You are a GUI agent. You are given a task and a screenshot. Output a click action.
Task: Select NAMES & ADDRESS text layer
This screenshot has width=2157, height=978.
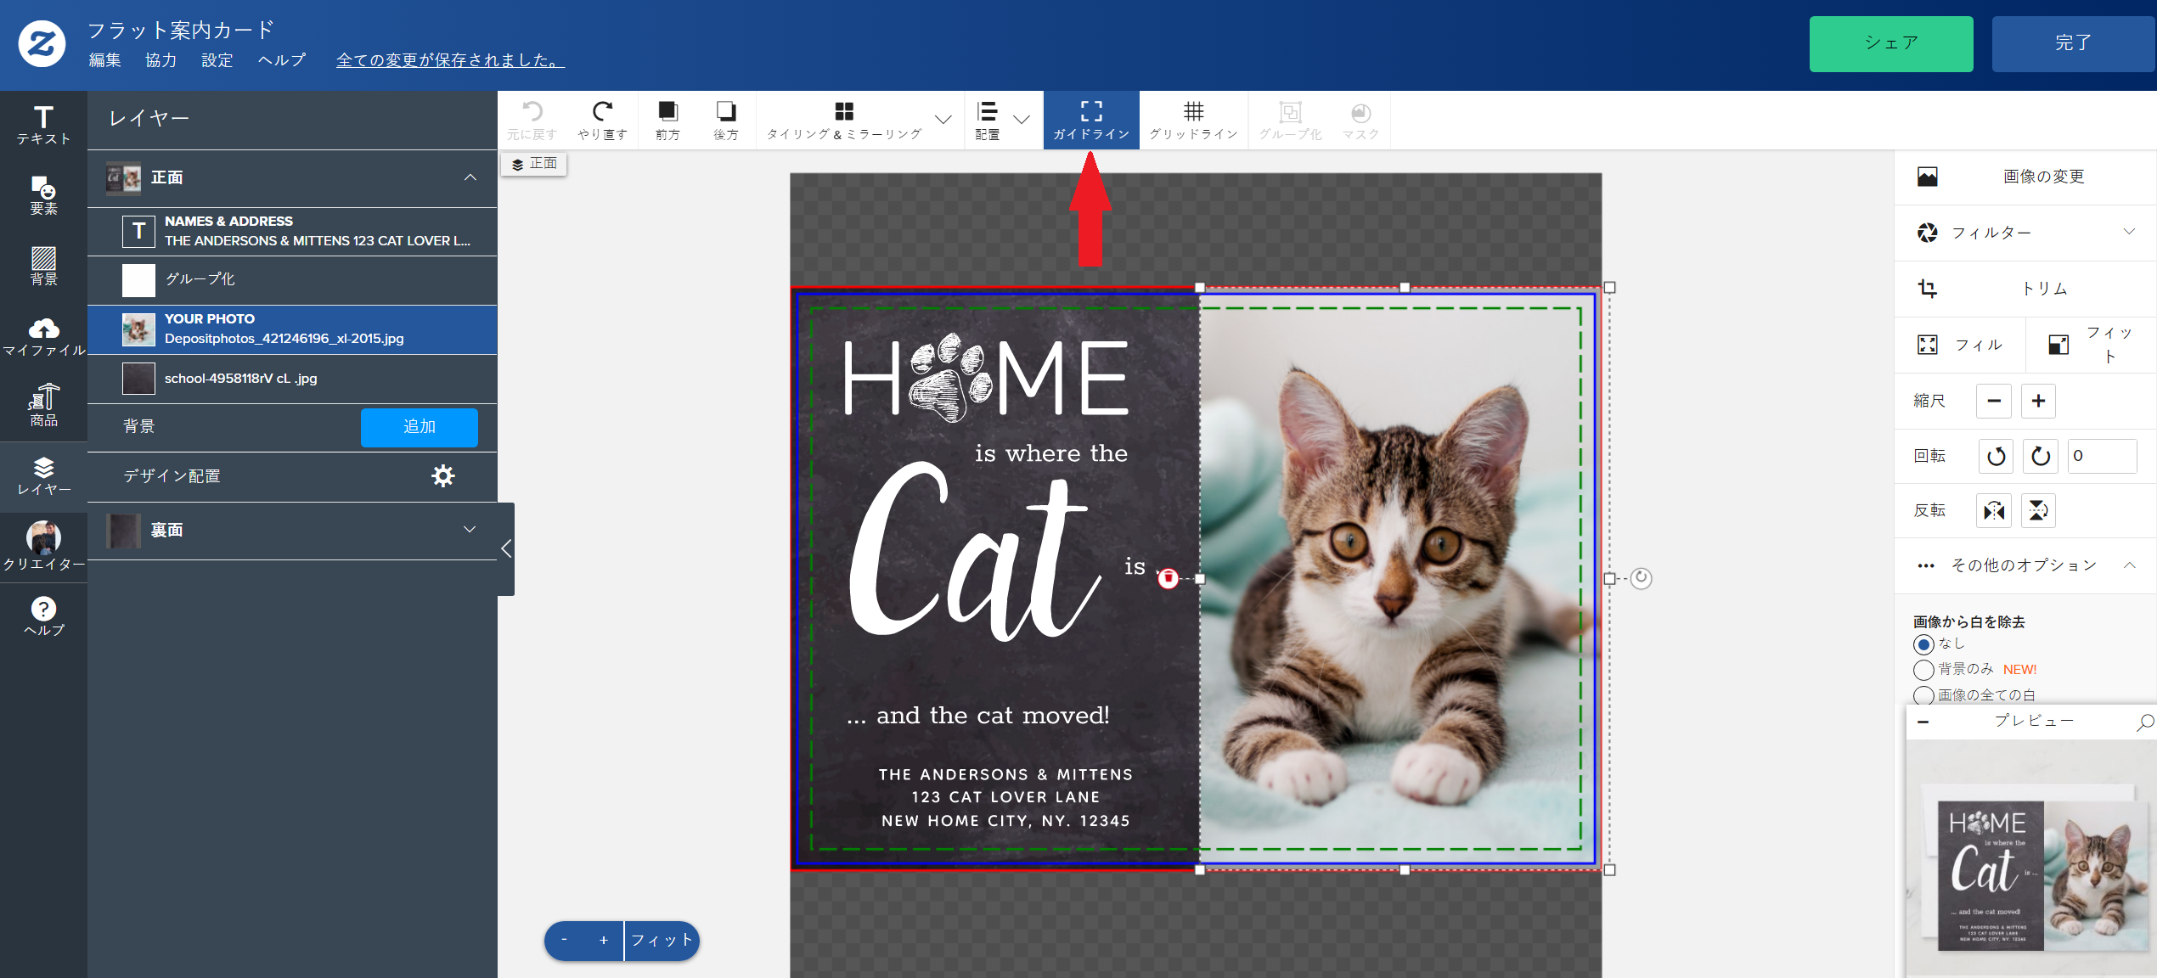click(x=292, y=231)
